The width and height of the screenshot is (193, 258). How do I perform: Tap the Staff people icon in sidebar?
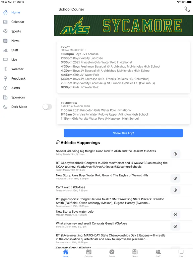[5, 50]
